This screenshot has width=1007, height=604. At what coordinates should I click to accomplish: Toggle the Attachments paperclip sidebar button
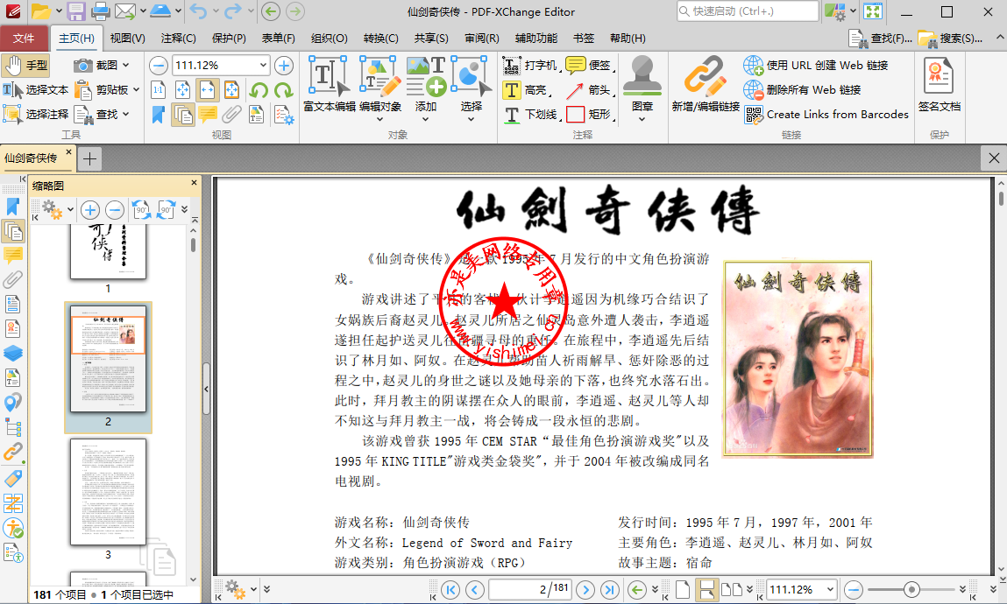pyautogui.click(x=13, y=279)
